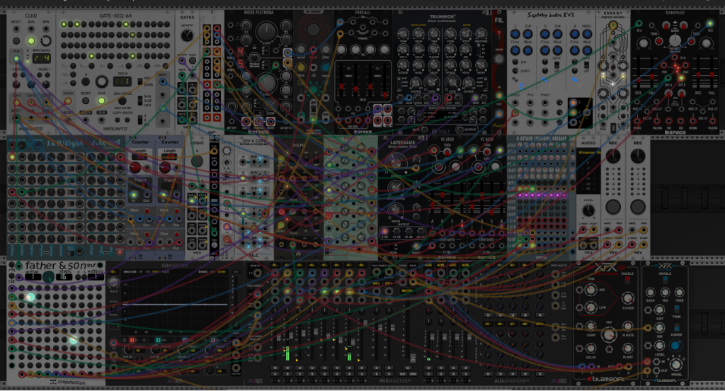Flip the TONE switch on XFX Tube
This screenshot has height=391, width=725.
tap(676, 310)
